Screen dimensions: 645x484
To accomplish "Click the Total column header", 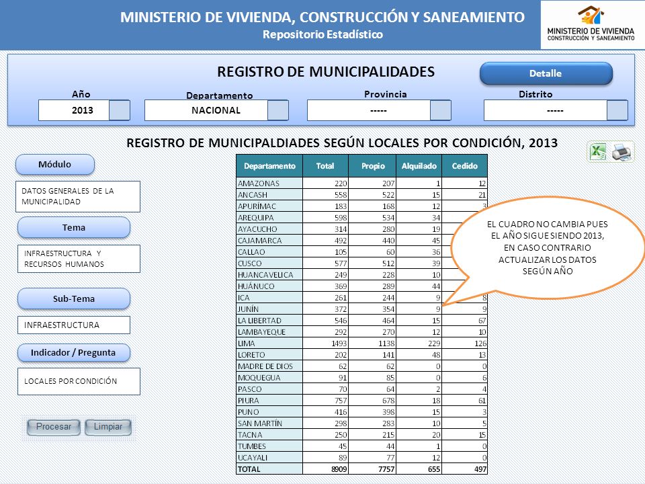I will click(325, 166).
